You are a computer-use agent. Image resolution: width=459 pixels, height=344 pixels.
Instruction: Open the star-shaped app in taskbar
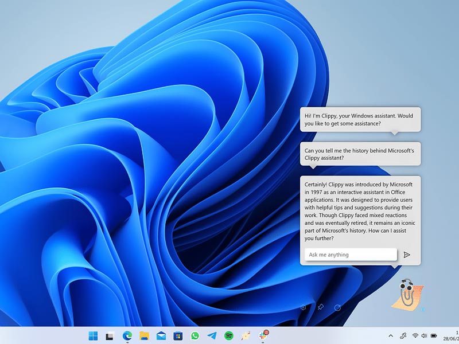[246, 335]
